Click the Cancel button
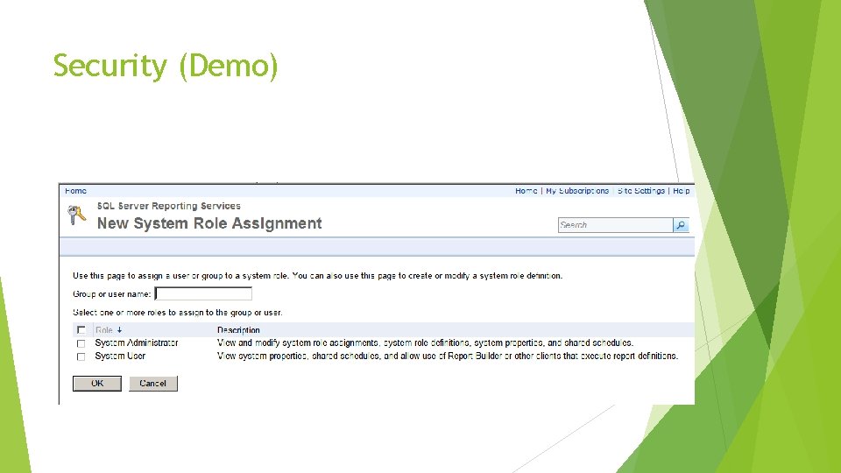841x473 pixels. point(152,384)
